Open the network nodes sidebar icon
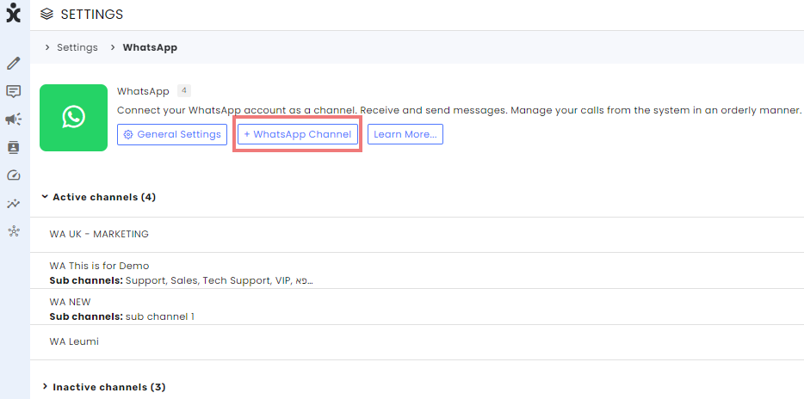 13,231
